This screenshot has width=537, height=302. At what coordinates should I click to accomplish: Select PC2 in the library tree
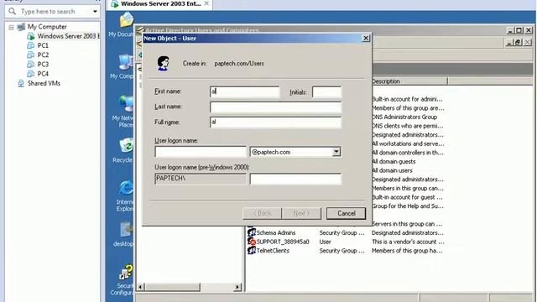pyautogui.click(x=43, y=55)
